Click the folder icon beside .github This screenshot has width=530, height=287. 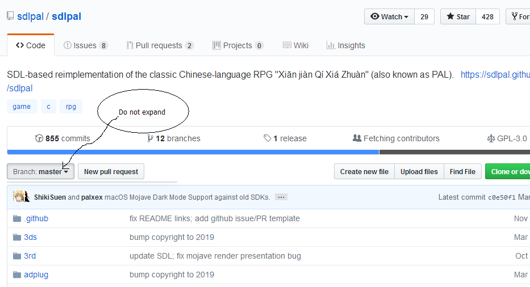(x=17, y=218)
